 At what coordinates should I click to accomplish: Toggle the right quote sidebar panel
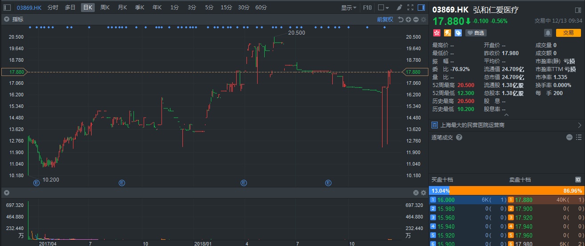tap(421, 8)
